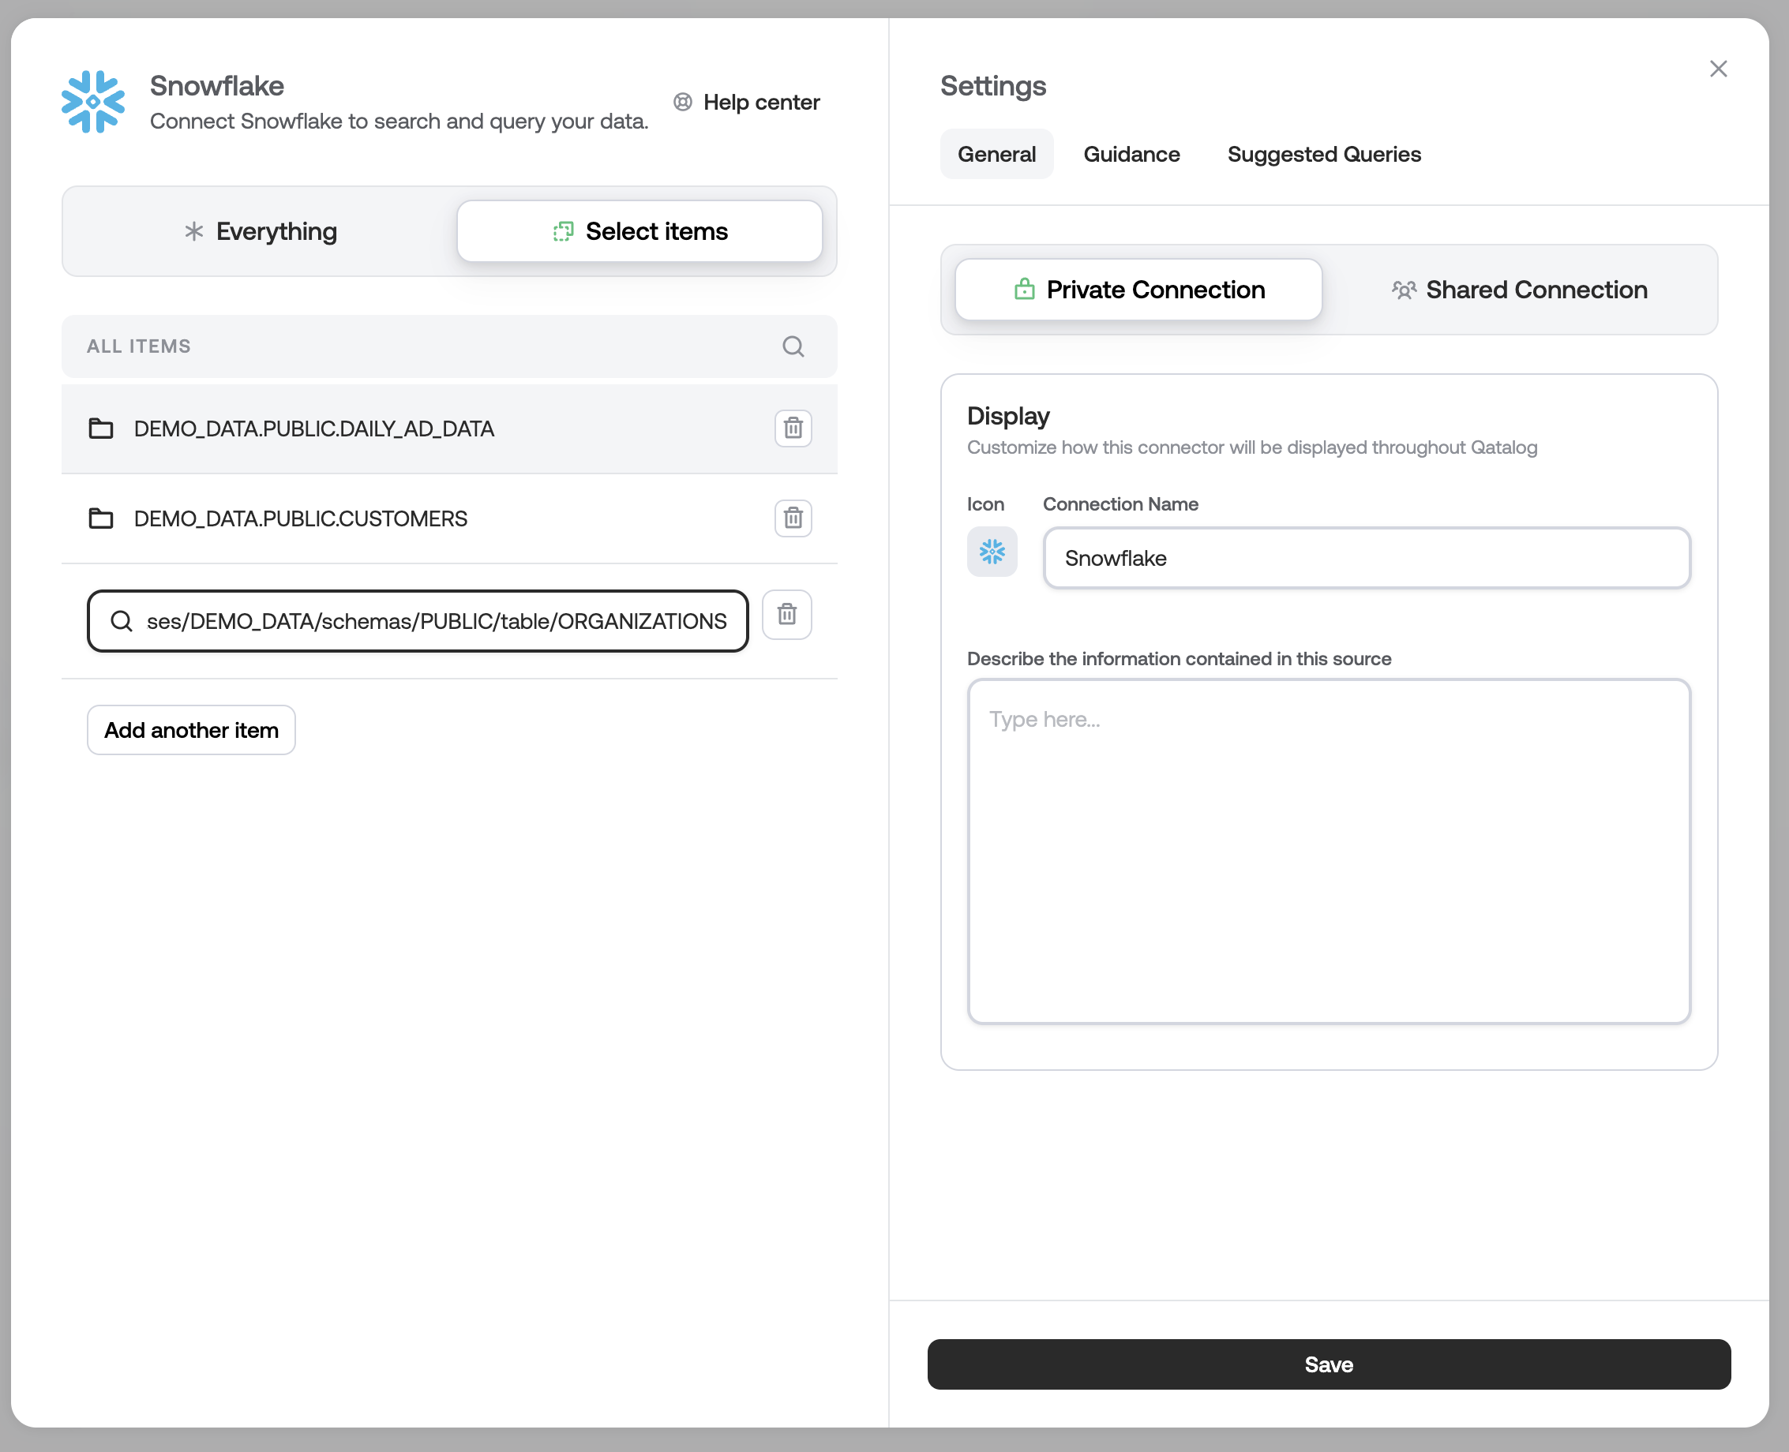The width and height of the screenshot is (1789, 1452).
Task: Select the DEMO_DATA.PUBLIC.CUSTOMERS row
Action: 449,518
